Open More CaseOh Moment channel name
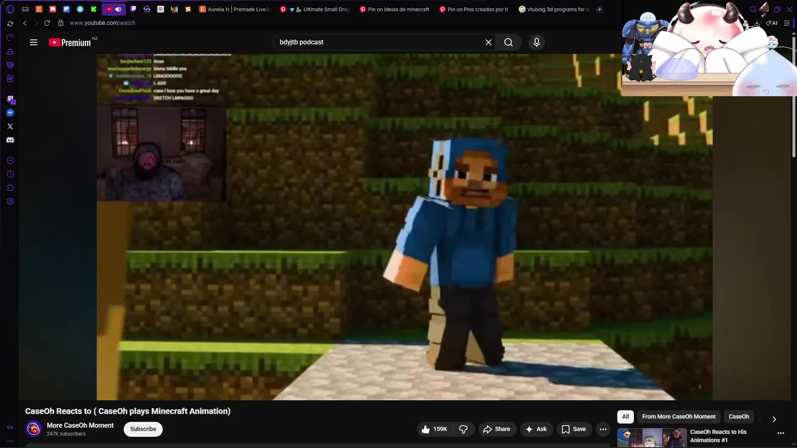 click(80, 426)
